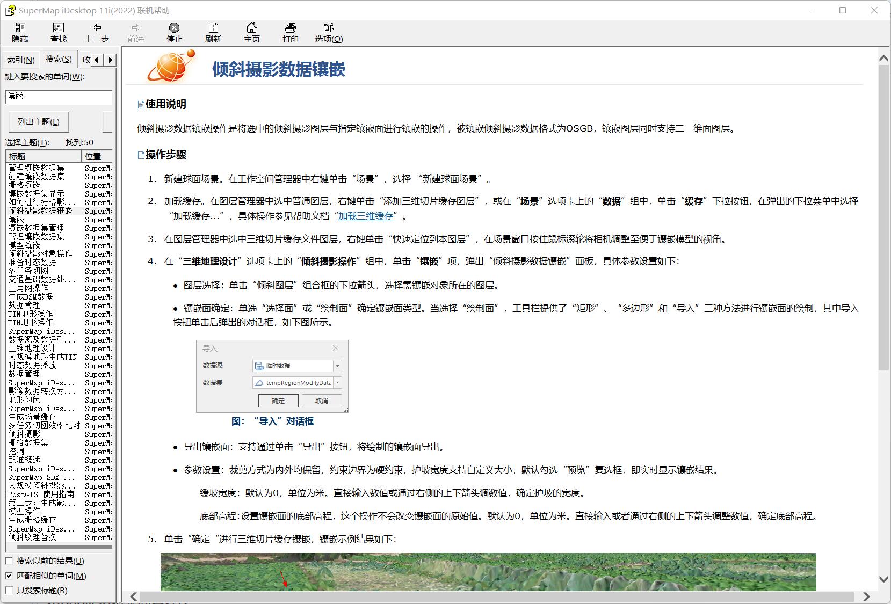
Task: Switch to the 搜索(S) tab
Action: pyautogui.click(x=59, y=59)
